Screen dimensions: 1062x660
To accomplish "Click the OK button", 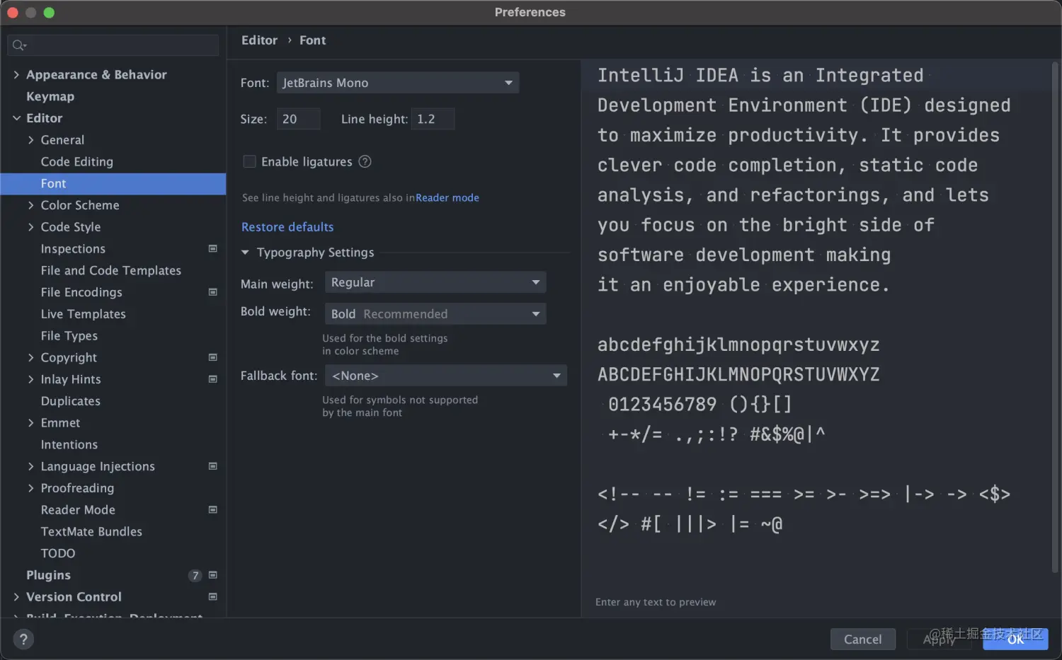I will coord(1016,639).
